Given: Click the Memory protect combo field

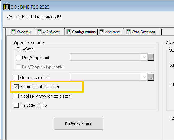Looking at the screenshot, I should pos(109,77).
